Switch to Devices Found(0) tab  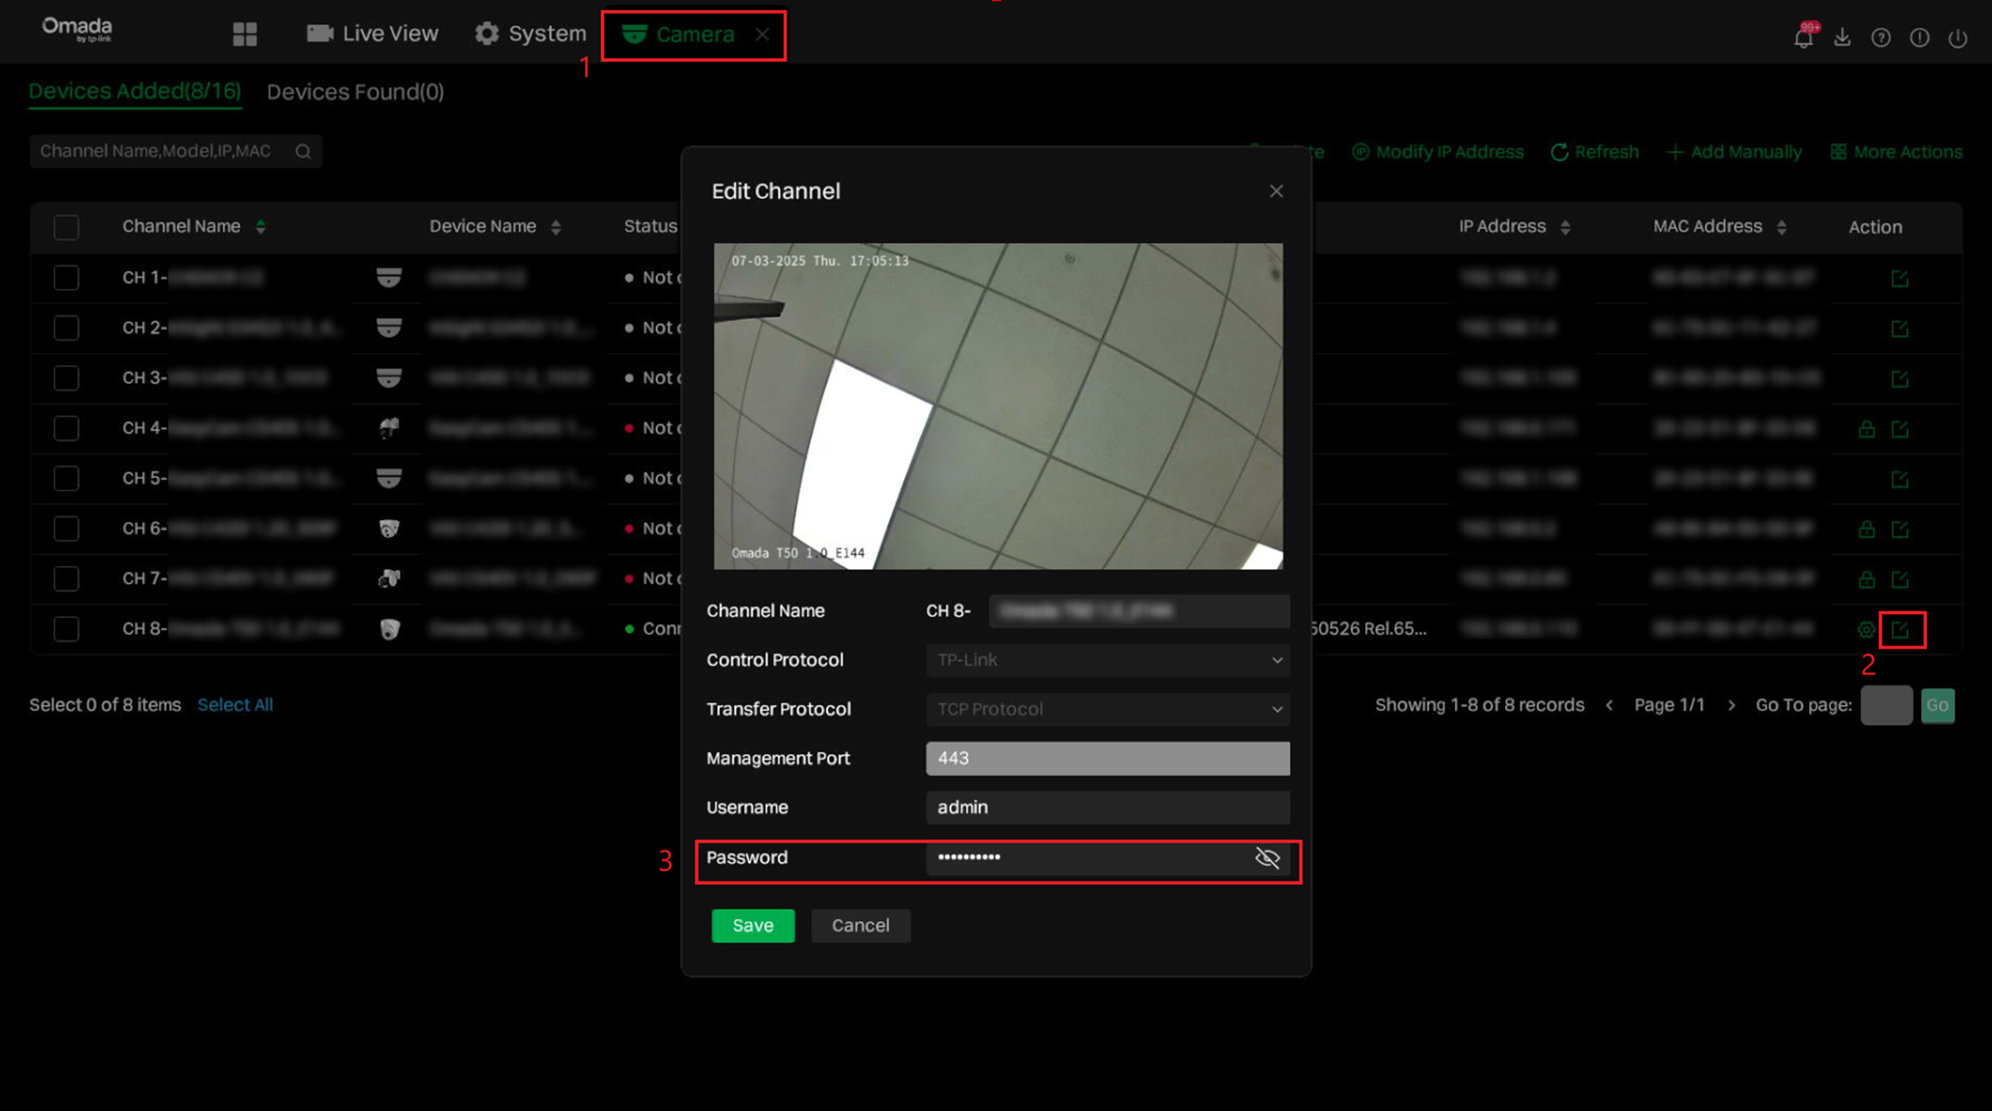[355, 91]
